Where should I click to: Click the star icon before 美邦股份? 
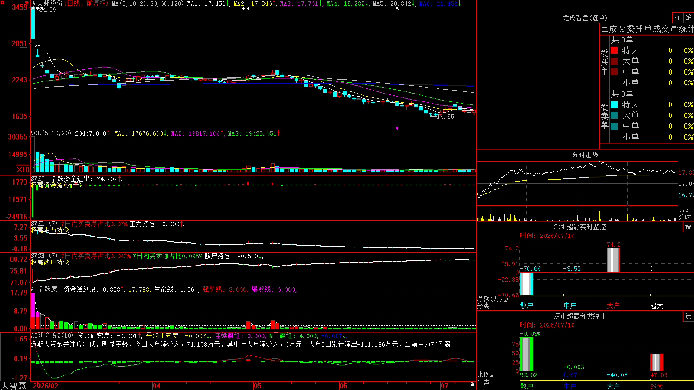(x=33, y=3)
